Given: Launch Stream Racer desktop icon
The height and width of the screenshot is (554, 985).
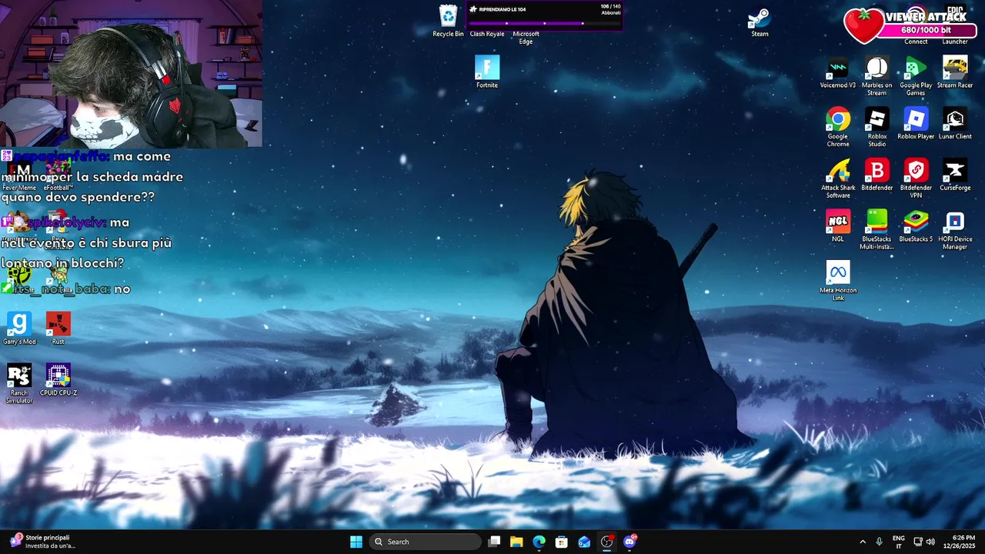Looking at the screenshot, I should pyautogui.click(x=955, y=72).
